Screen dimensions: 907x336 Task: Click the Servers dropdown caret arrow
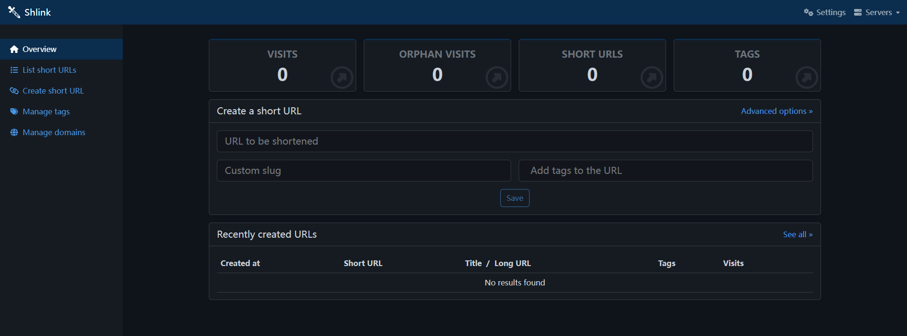click(x=898, y=13)
